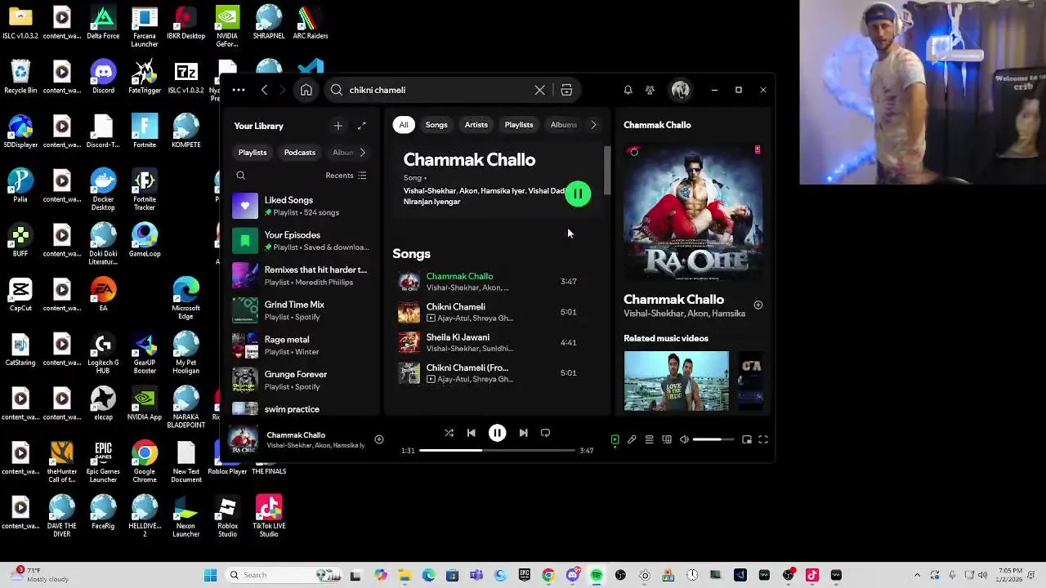Open Your Episodes in library
The width and height of the screenshot is (1046, 588).
(300, 241)
